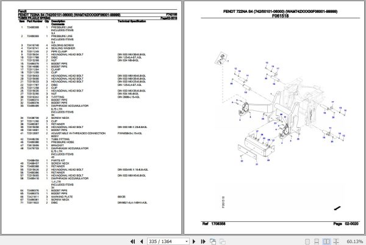The image size is (366, 245).
Task: Click Ref 1708388 in the diagram footer
Action: coord(213,224)
